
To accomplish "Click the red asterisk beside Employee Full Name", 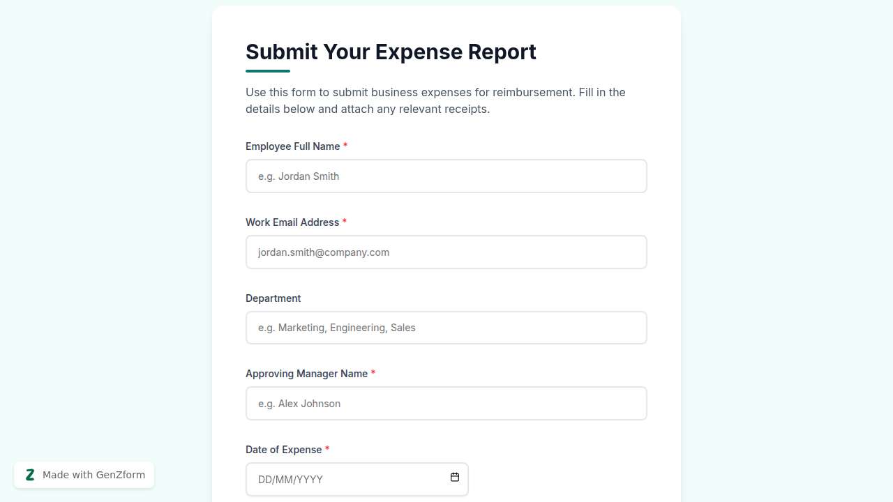I will click(x=345, y=146).
